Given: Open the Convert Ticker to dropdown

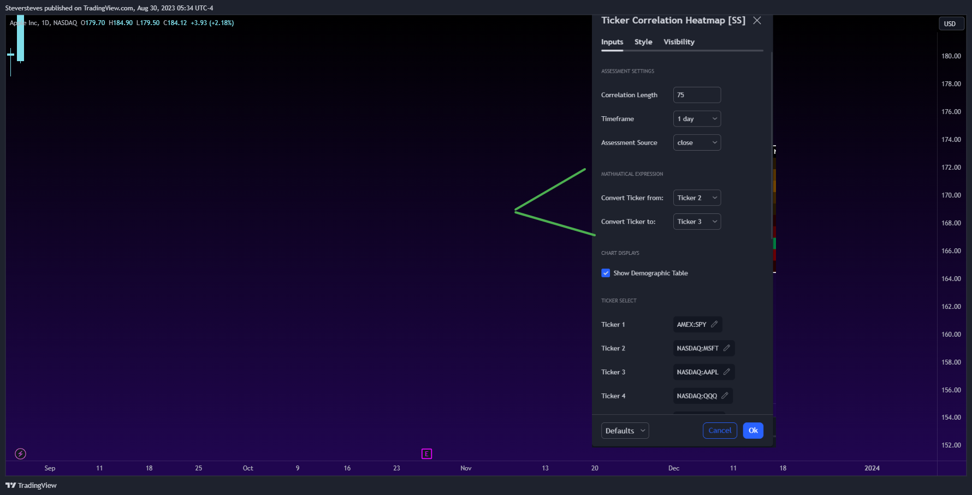Looking at the screenshot, I should click(697, 222).
